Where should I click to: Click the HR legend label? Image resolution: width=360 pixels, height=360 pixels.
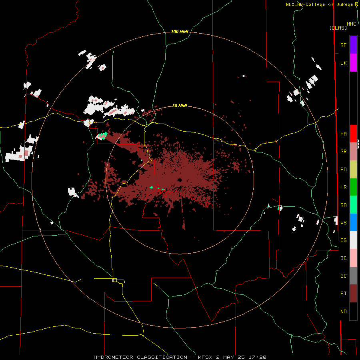pyautogui.click(x=343, y=187)
